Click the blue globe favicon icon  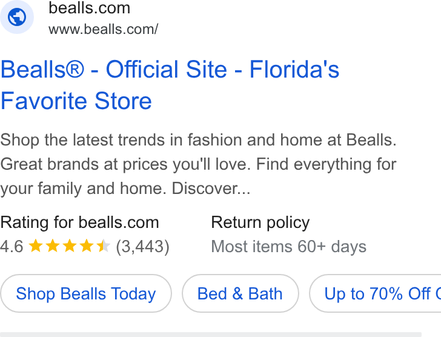pyautogui.click(x=16, y=17)
